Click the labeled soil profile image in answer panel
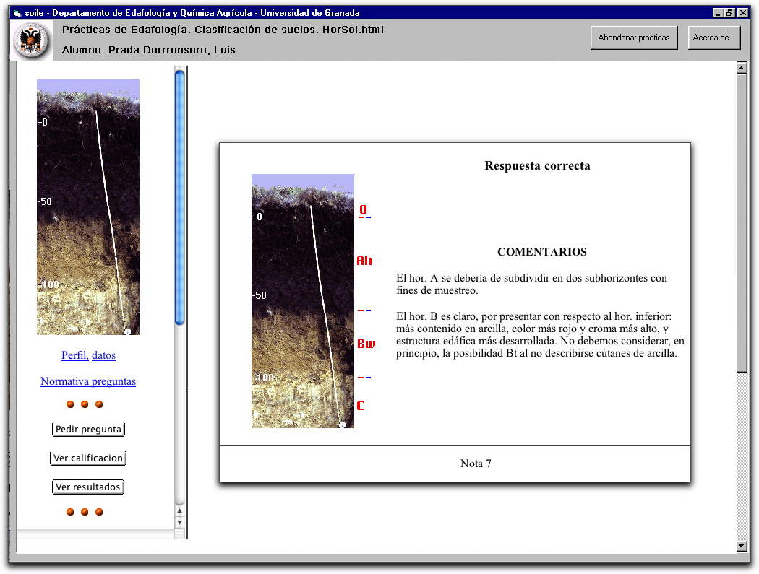This screenshot has width=759, height=574. pyautogui.click(x=303, y=301)
